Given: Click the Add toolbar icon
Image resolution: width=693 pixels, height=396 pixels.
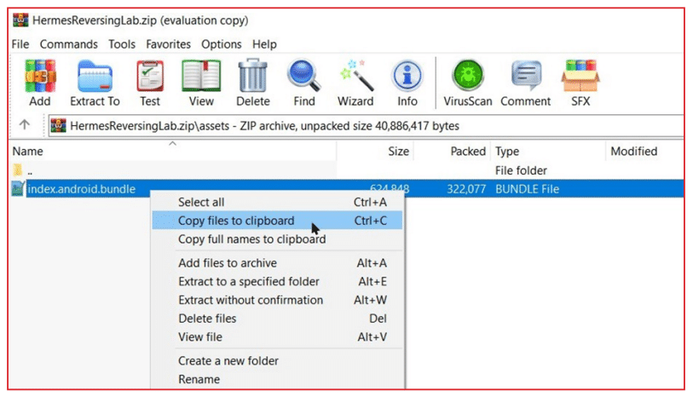Looking at the screenshot, I should [x=40, y=83].
